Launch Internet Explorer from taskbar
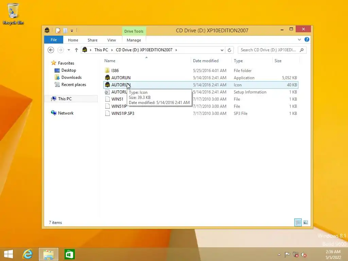The height and width of the screenshot is (261, 348). tap(28, 254)
